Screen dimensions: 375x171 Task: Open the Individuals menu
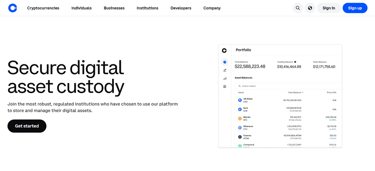pos(82,8)
